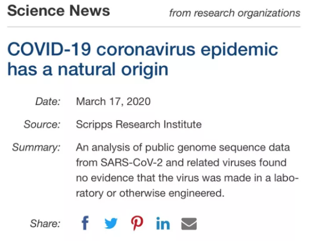Image resolution: width=323 pixels, height=241 pixels.
Task: Click the Date label
Action: [x=47, y=101]
